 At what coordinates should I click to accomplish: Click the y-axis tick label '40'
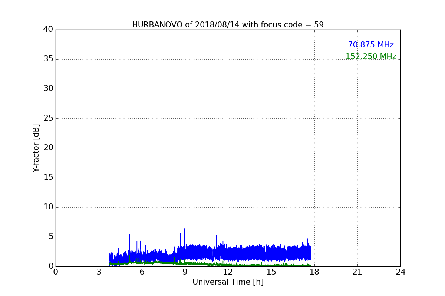tap(48, 30)
